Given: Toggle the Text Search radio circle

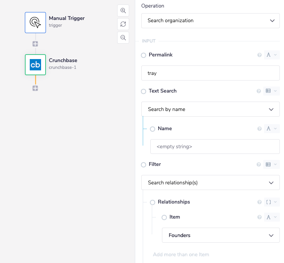Looking at the screenshot, I should pyautogui.click(x=144, y=91).
